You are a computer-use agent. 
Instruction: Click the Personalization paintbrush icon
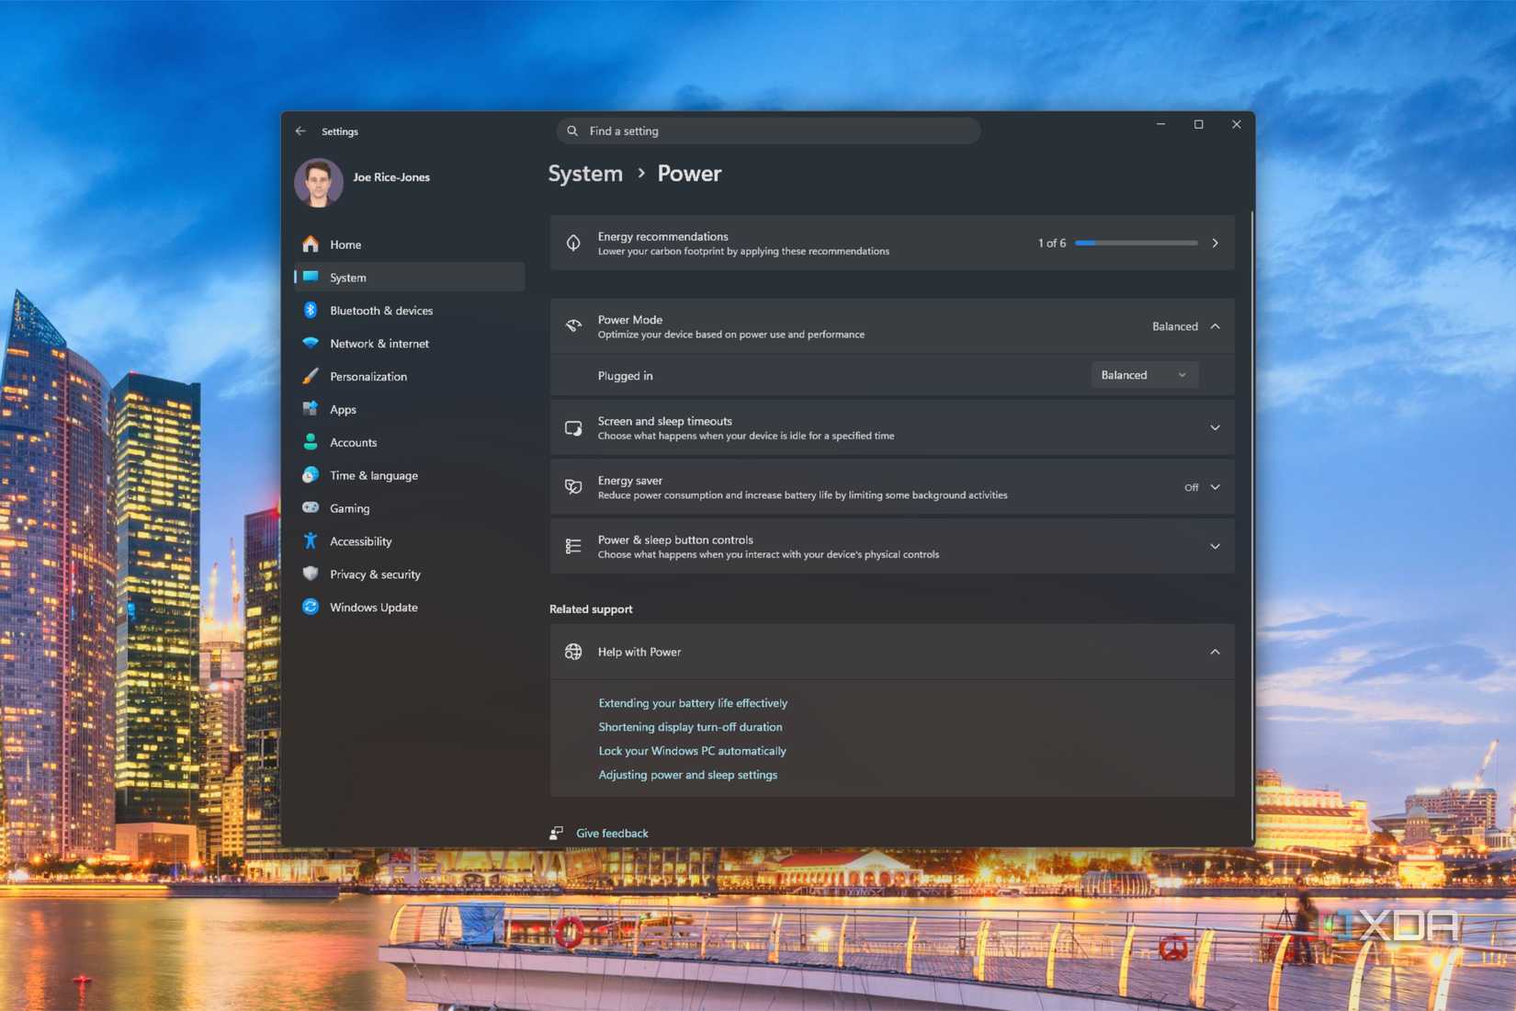pos(311,377)
